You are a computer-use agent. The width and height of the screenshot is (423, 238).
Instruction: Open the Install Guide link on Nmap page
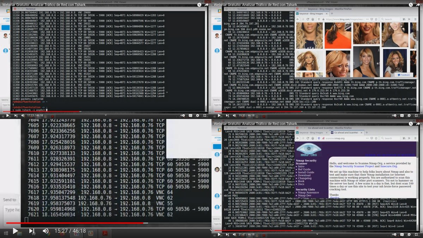click(306, 172)
